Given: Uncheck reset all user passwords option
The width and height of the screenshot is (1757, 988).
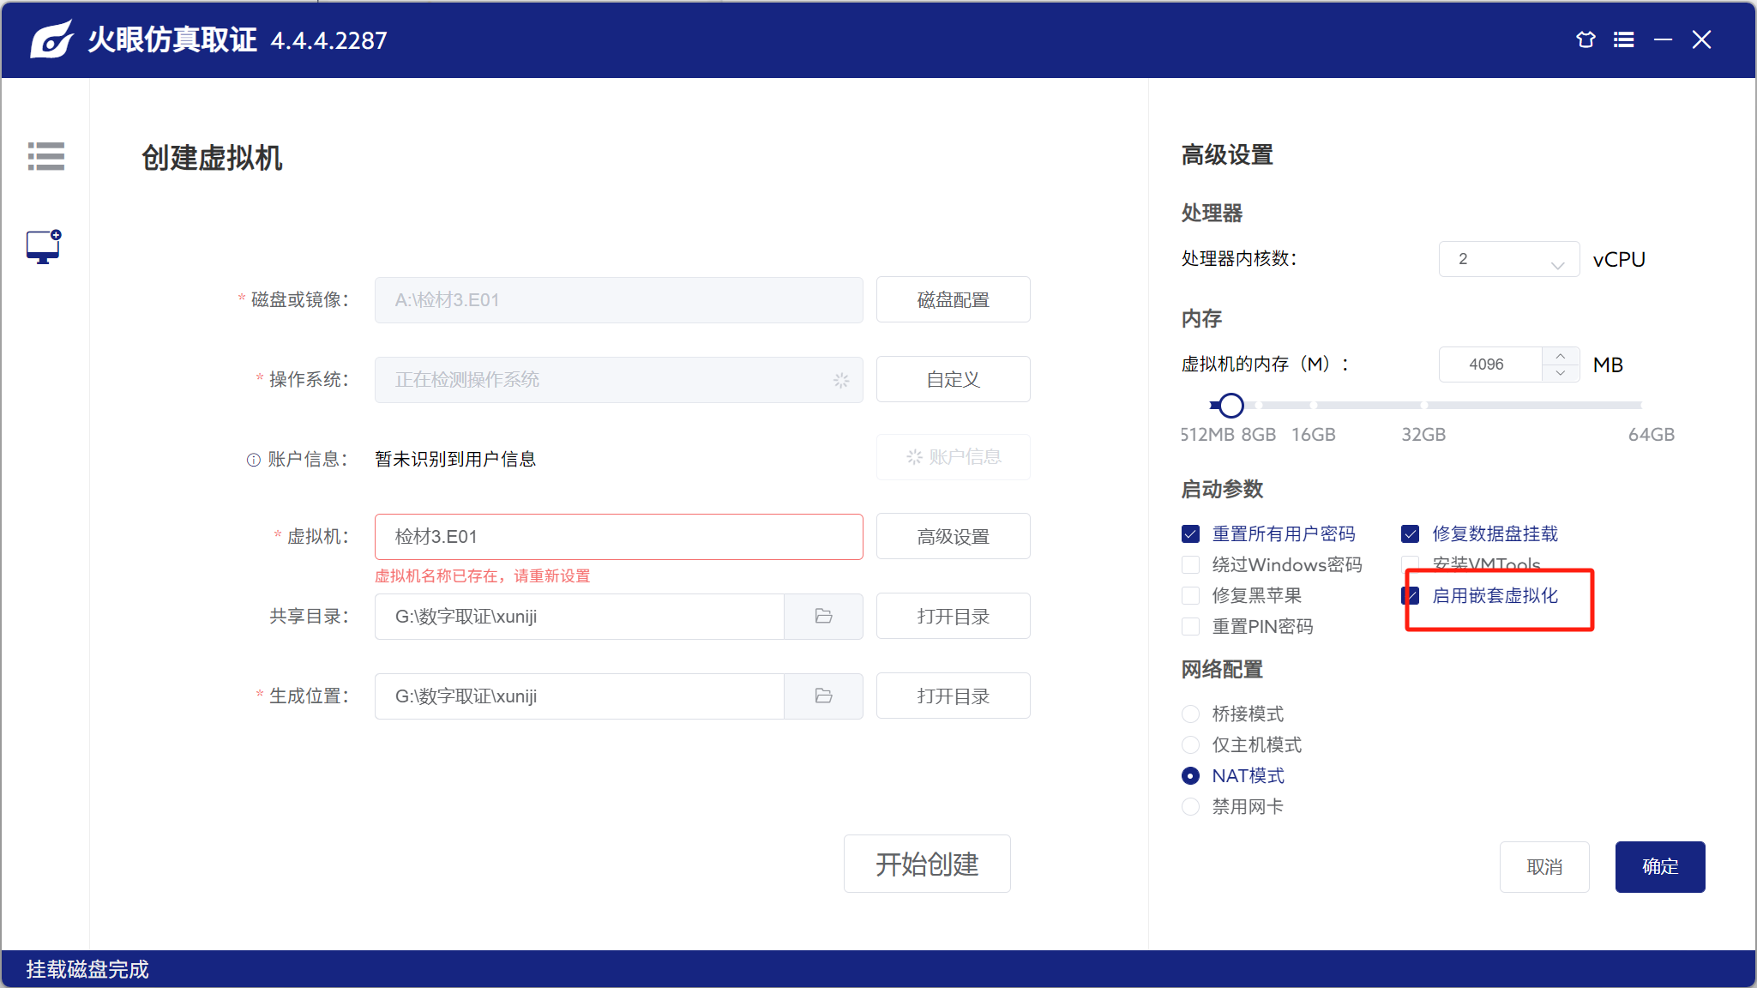Looking at the screenshot, I should (1190, 534).
